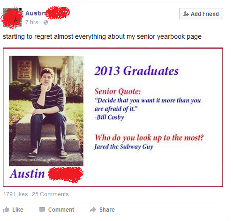Click the speech bubble Comment icon
The height and width of the screenshot is (221, 233).
click(42, 210)
